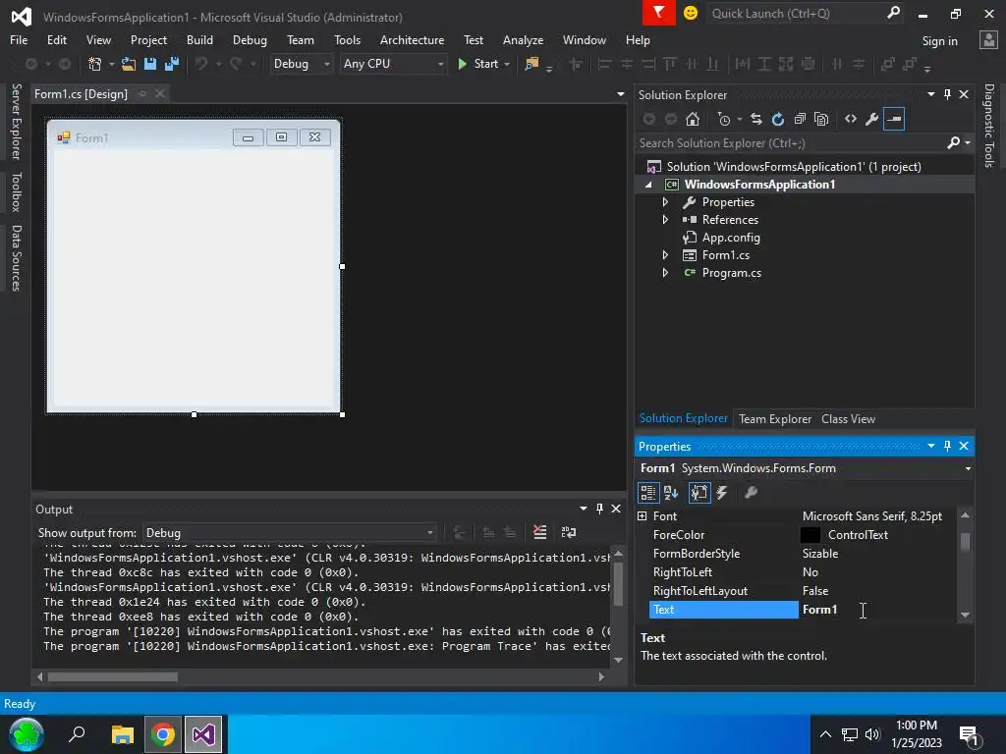Image resolution: width=1006 pixels, height=754 pixels.
Task: Toggle Show All Files in Solution Explorer
Action: pos(821,119)
